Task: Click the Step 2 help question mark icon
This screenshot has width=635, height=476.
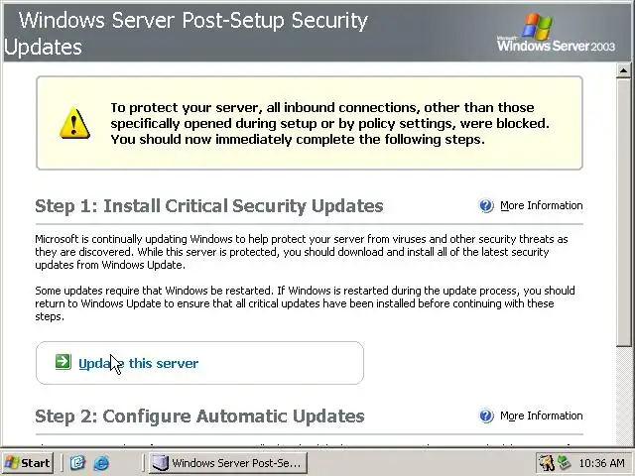Action: [x=486, y=416]
